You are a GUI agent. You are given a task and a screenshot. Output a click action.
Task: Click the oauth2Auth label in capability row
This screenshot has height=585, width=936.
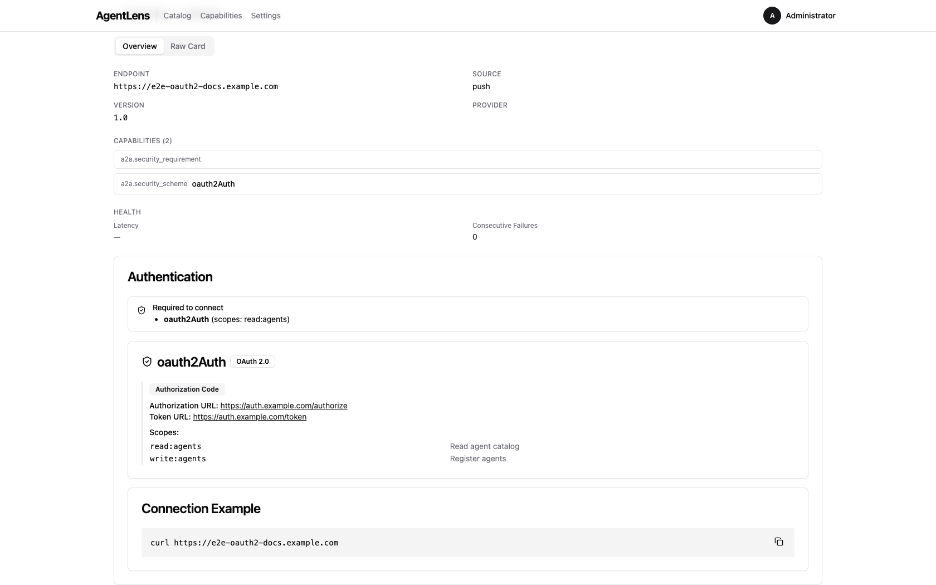(213, 184)
